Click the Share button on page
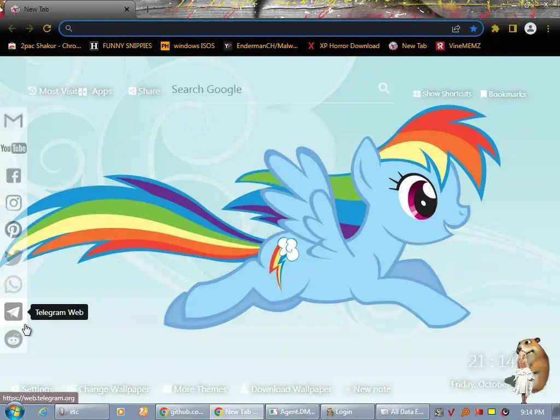 pos(144,91)
